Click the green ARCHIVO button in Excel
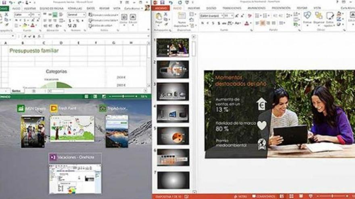Viewport: 355px width, 199px height. 4,8
